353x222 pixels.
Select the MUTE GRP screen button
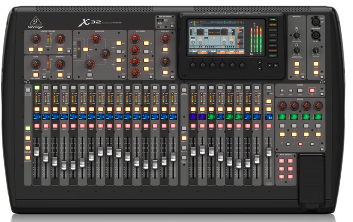pos(272,50)
